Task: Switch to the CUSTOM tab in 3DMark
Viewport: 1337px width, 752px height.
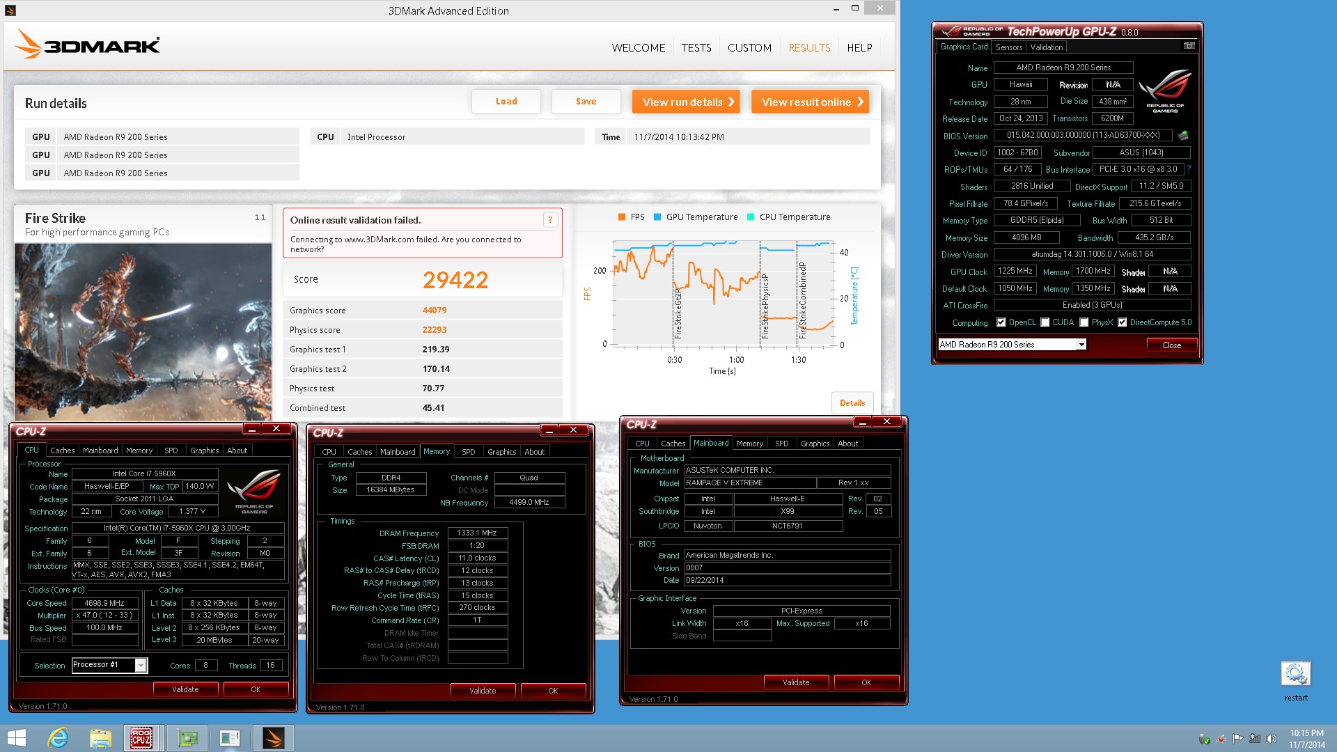Action: (x=749, y=47)
